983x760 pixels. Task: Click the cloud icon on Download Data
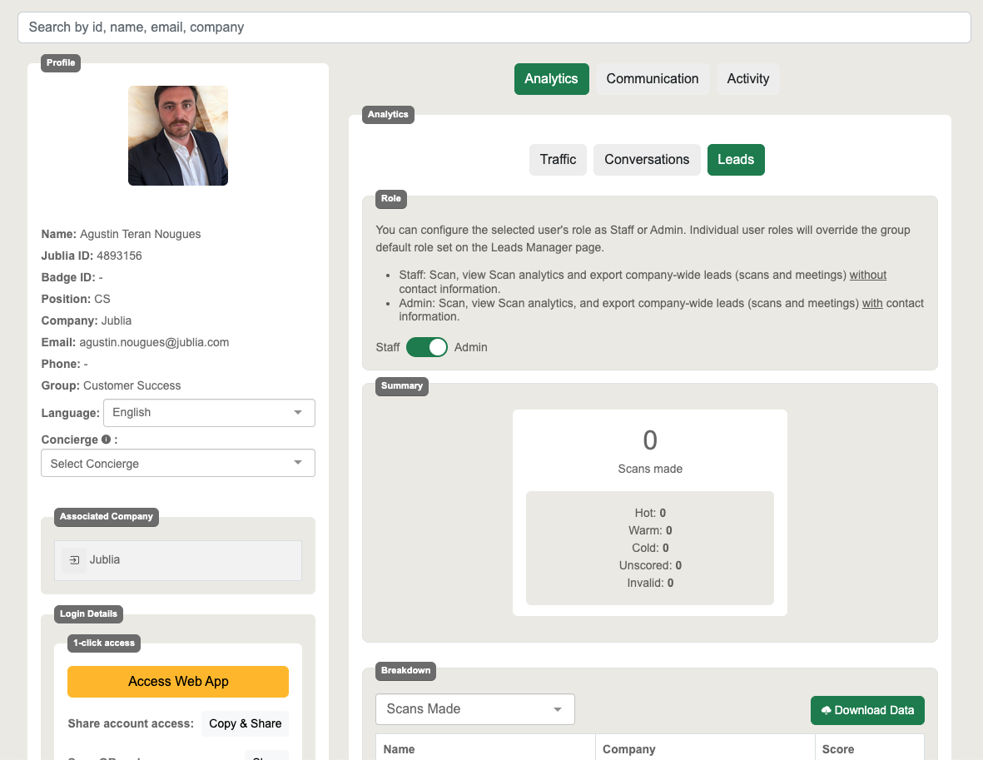(826, 710)
